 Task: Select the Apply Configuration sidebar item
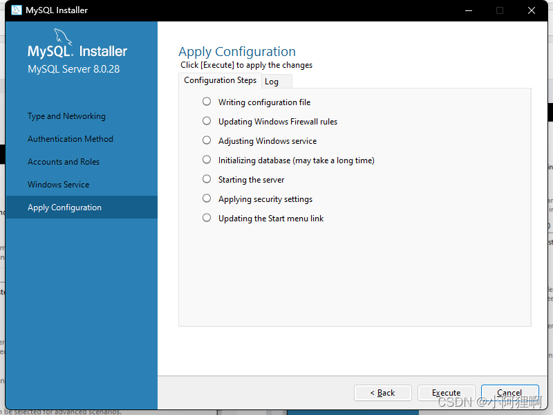tap(64, 207)
